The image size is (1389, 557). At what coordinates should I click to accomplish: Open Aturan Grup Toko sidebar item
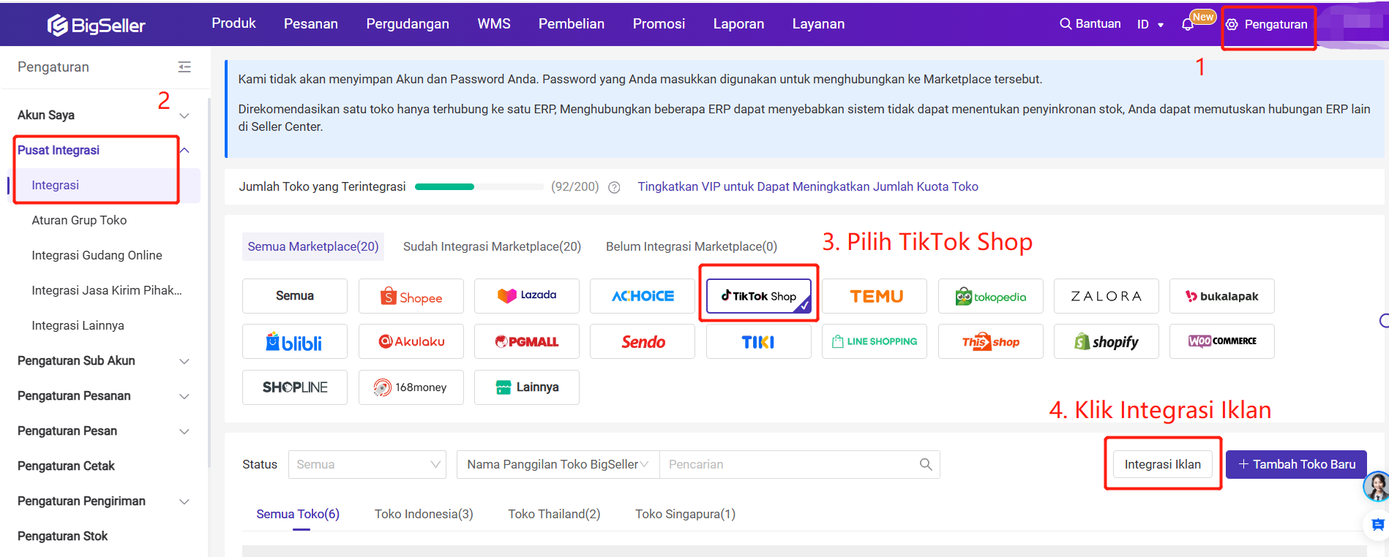(79, 221)
